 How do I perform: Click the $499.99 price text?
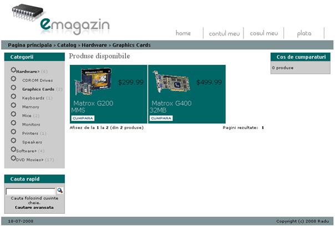(x=209, y=82)
